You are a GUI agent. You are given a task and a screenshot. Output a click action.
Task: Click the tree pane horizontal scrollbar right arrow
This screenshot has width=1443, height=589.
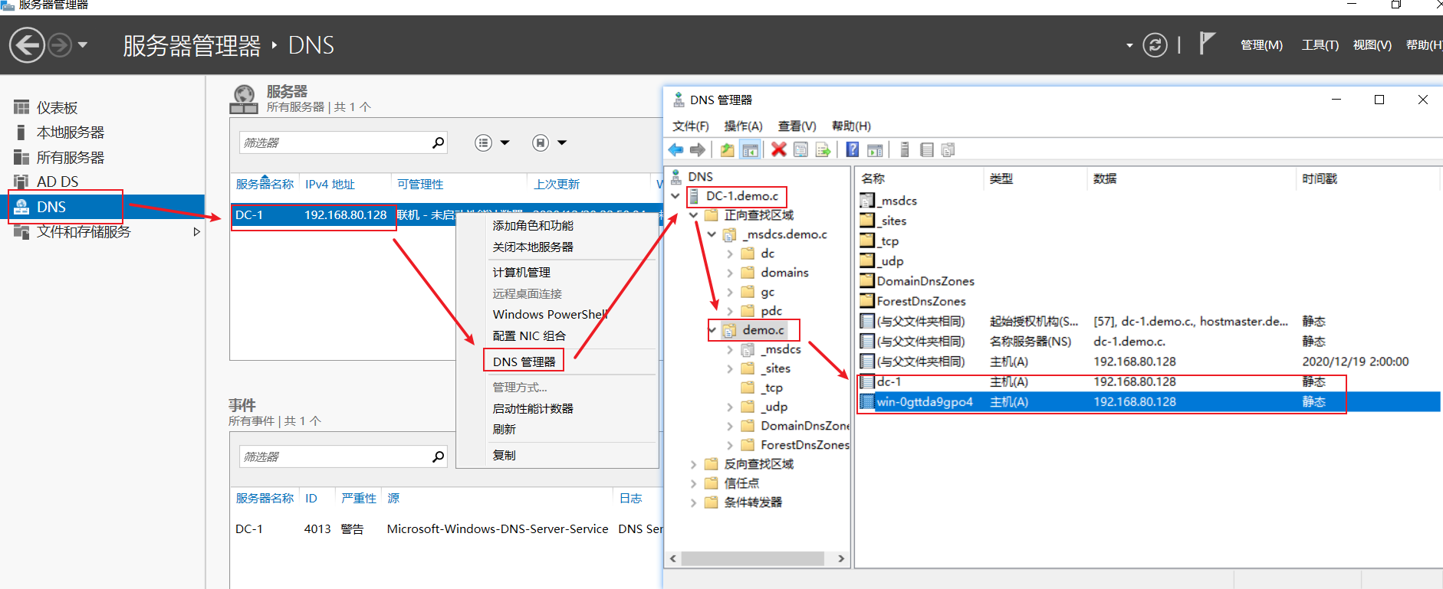pyautogui.click(x=841, y=558)
